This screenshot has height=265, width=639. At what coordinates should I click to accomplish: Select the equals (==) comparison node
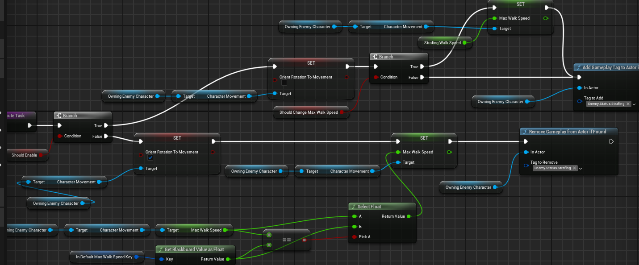[286, 240]
